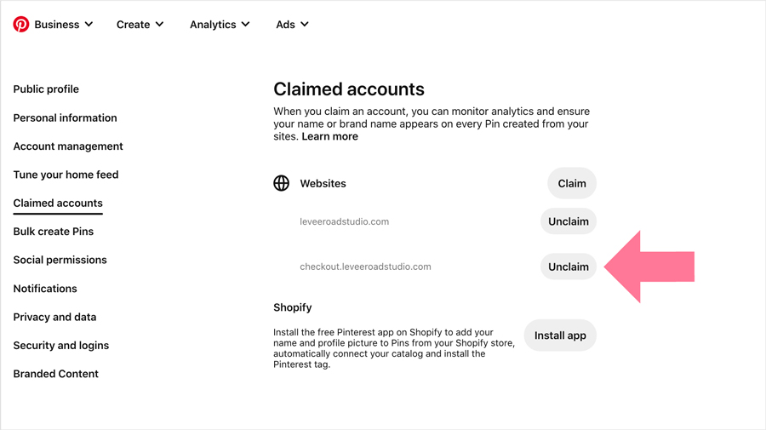
Task: Go to Public profile settings
Action: point(46,89)
